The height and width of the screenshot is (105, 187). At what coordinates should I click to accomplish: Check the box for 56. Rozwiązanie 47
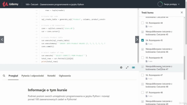tap(143, 75)
